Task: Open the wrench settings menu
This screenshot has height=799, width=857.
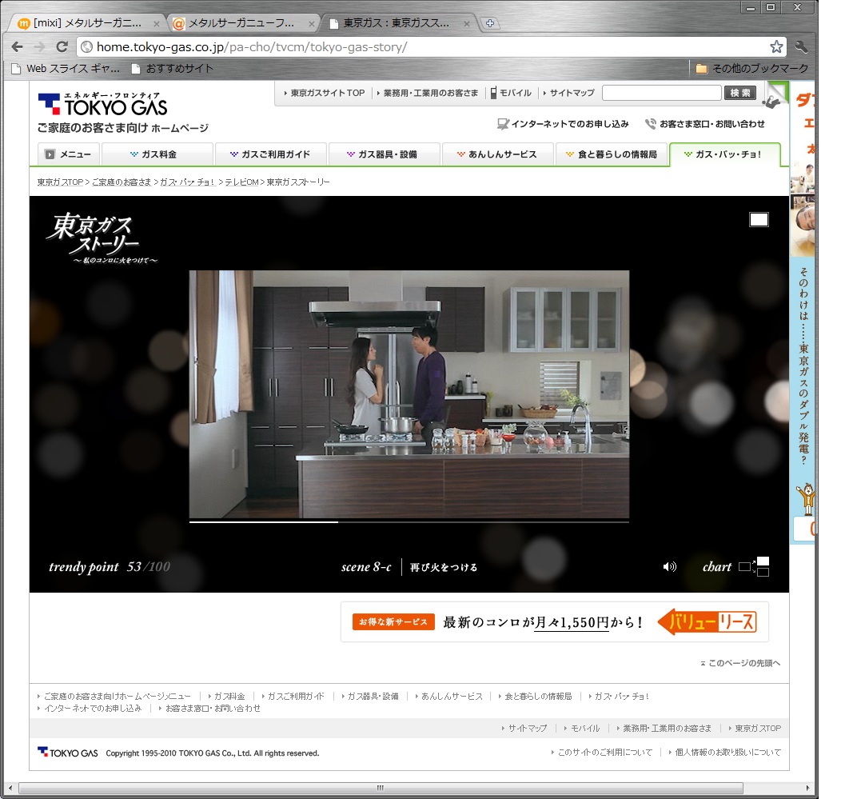Action: [801, 47]
